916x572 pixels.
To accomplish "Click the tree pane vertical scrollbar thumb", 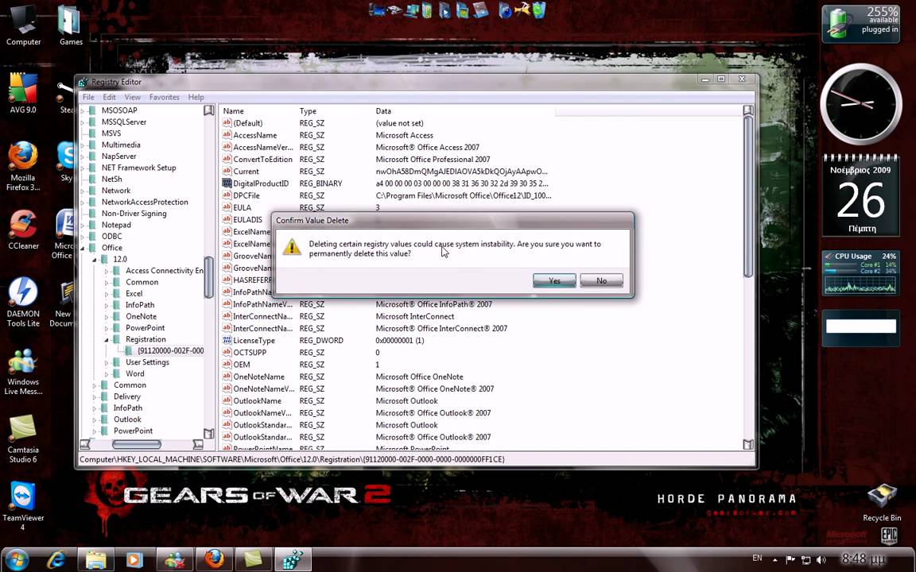I will click(208, 277).
